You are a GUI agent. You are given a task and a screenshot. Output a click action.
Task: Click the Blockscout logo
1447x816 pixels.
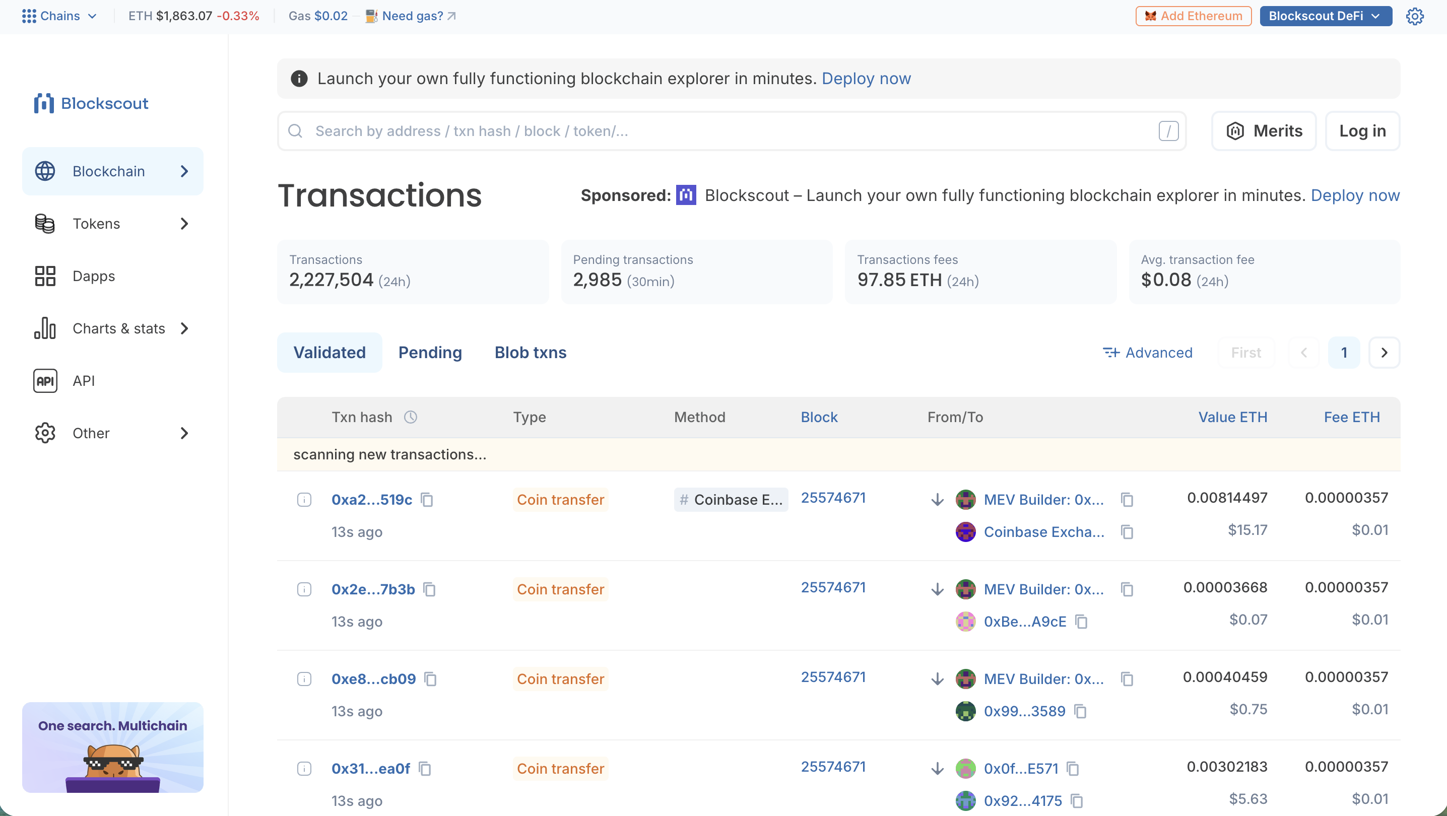coord(91,103)
